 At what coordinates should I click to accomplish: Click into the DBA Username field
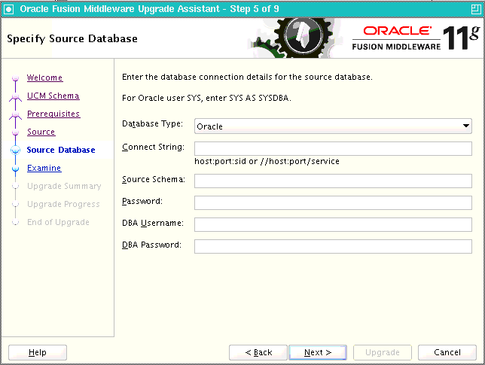pos(333,224)
